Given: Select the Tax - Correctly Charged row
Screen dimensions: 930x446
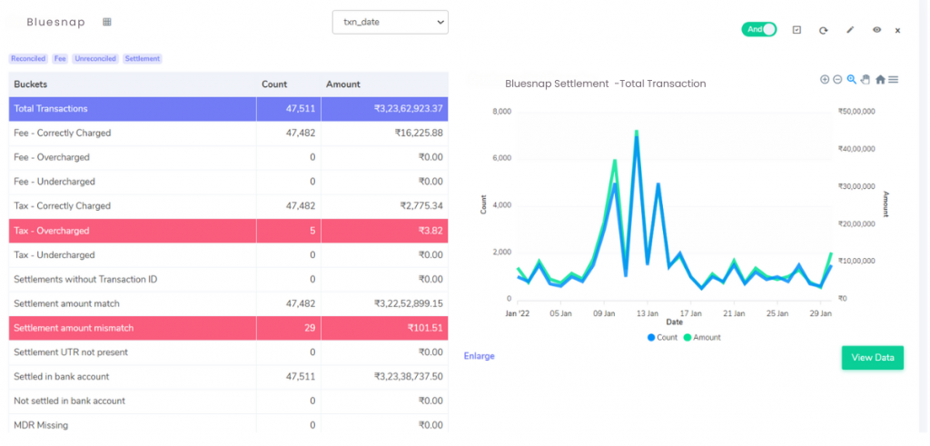Looking at the screenshot, I should pos(228,206).
